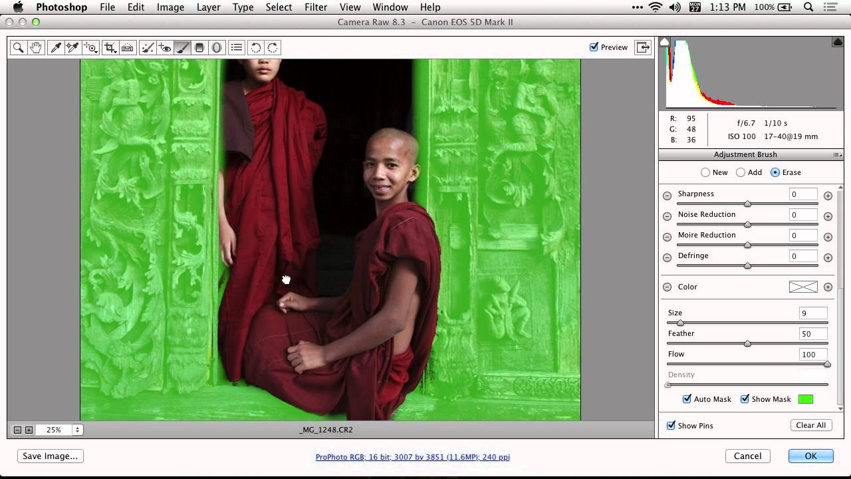The width and height of the screenshot is (851, 479).
Task: Select the Crop tool
Action: tap(110, 47)
